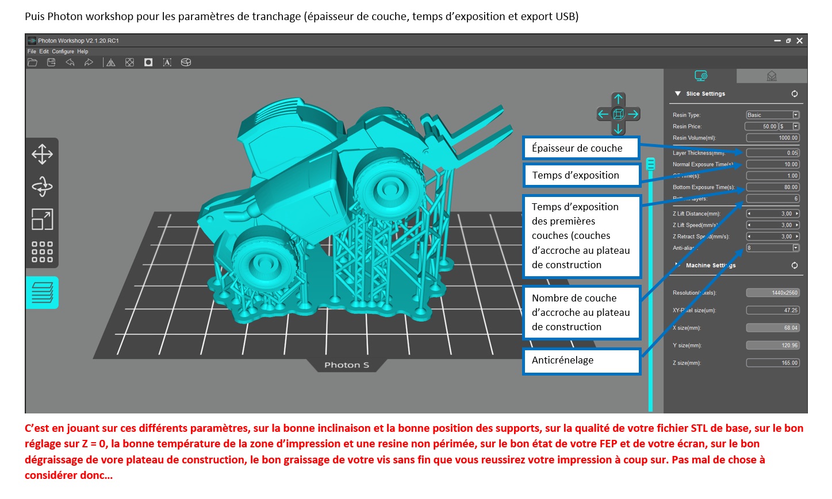Reset Slice Settings with refresh icon
The width and height of the screenshot is (832, 499).
click(795, 94)
